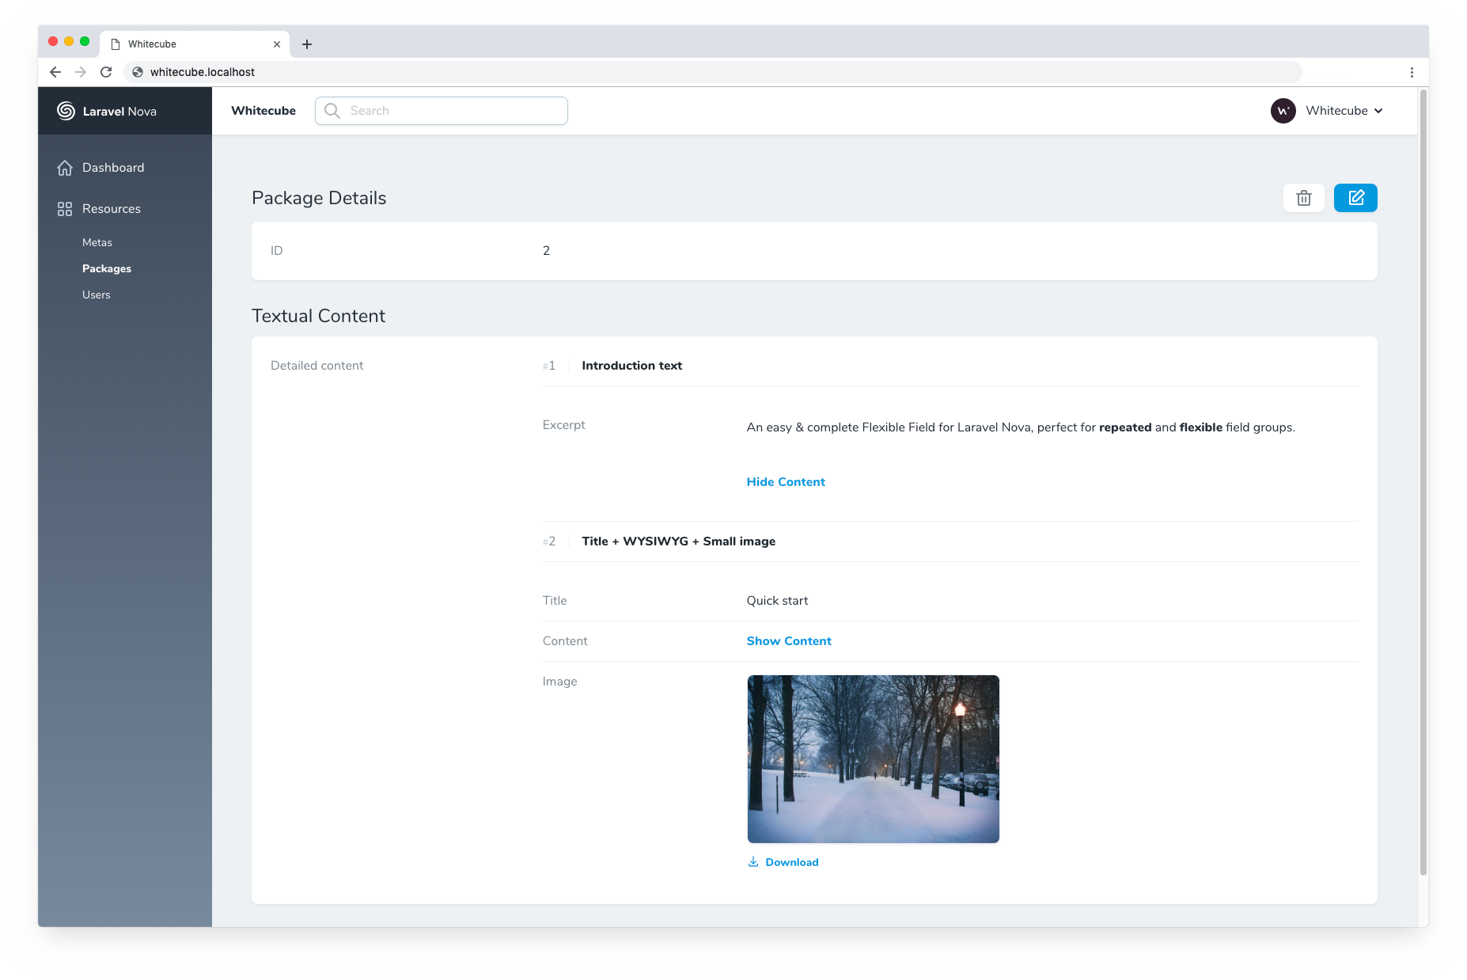Select the Dashboard home icon

(x=65, y=168)
